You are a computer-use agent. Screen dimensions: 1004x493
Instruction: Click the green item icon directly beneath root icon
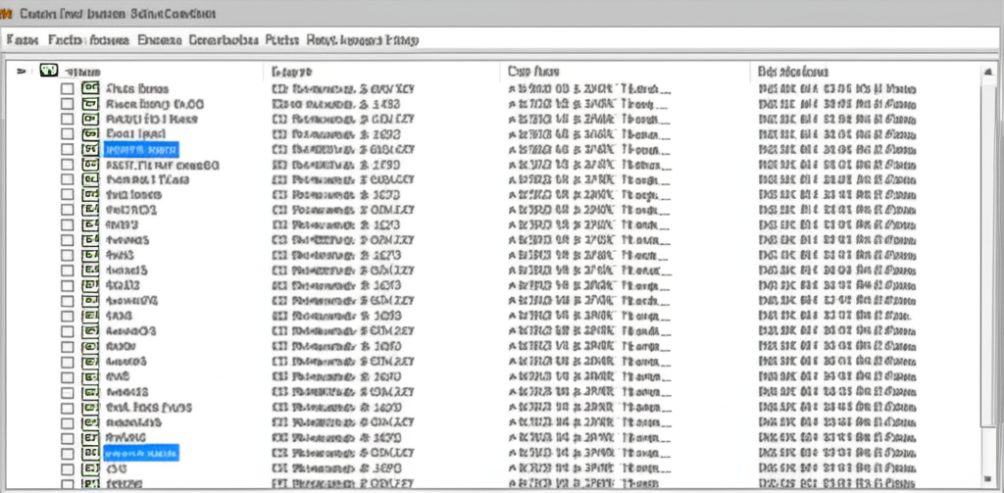(90, 87)
